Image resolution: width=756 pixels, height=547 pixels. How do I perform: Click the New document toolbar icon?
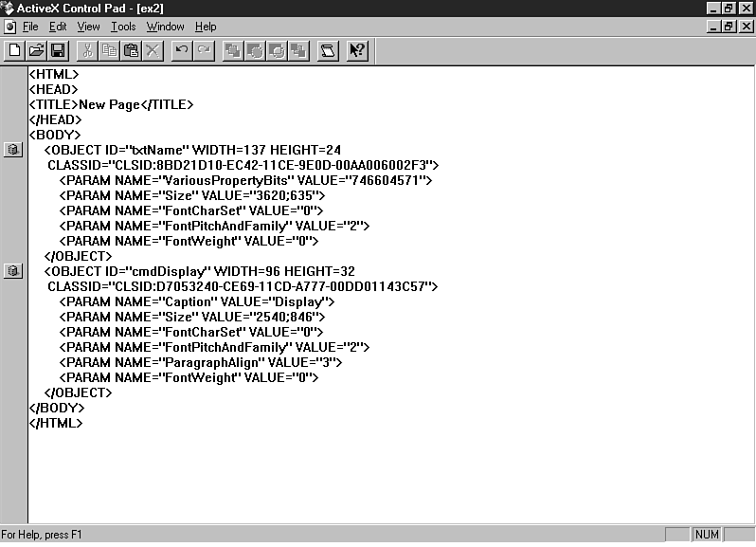[x=14, y=50]
